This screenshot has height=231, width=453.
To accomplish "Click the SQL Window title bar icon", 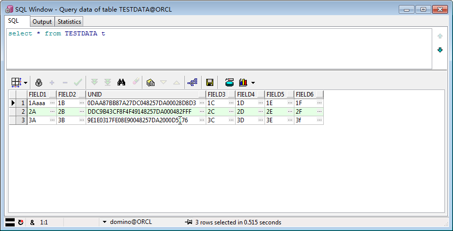I will (9, 10).
